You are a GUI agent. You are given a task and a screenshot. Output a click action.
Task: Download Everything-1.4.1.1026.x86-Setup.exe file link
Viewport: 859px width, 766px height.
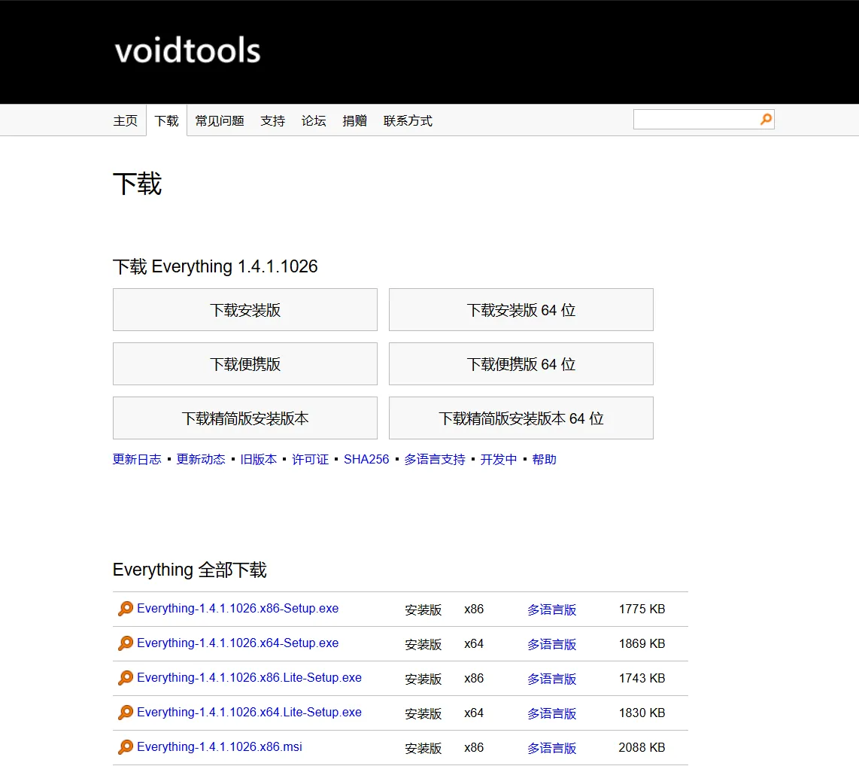[238, 608]
